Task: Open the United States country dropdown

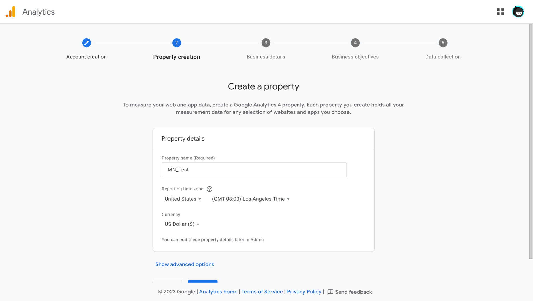Action: (x=183, y=199)
